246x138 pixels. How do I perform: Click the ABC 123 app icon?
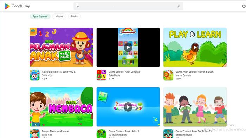pos(102,133)
